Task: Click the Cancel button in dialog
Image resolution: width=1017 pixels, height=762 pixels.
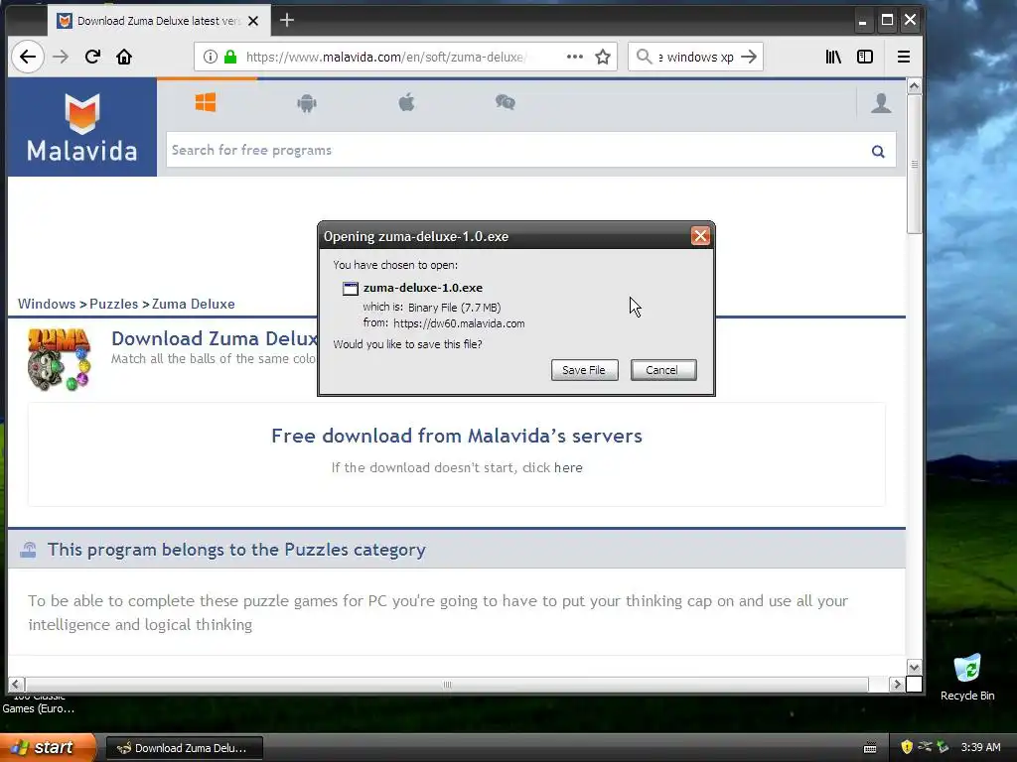Action: 663,370
